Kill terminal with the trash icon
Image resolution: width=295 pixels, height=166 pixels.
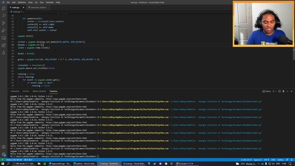(283, 91)
